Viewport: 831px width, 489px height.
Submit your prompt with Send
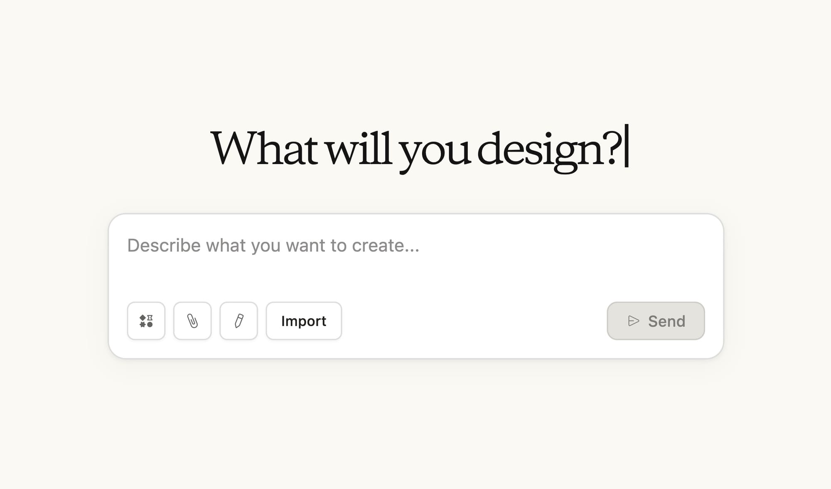656,321
